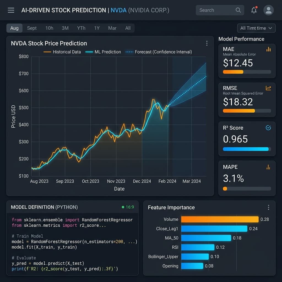Click the search magnifier icon
Image resolution: width=282 pixels, height=282 pixels.
point(238,10)
